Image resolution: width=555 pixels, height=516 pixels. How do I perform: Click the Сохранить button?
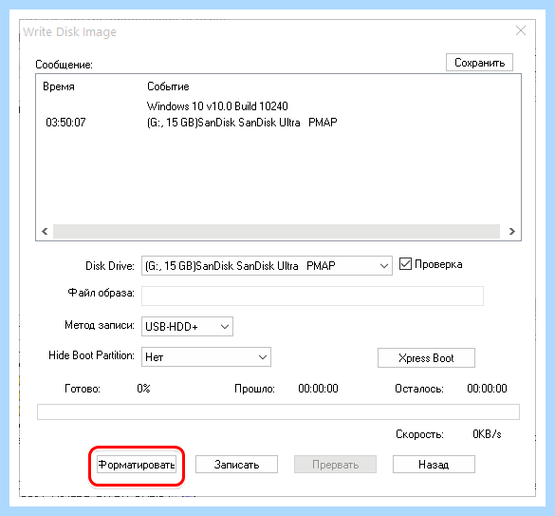click(479, 63)
